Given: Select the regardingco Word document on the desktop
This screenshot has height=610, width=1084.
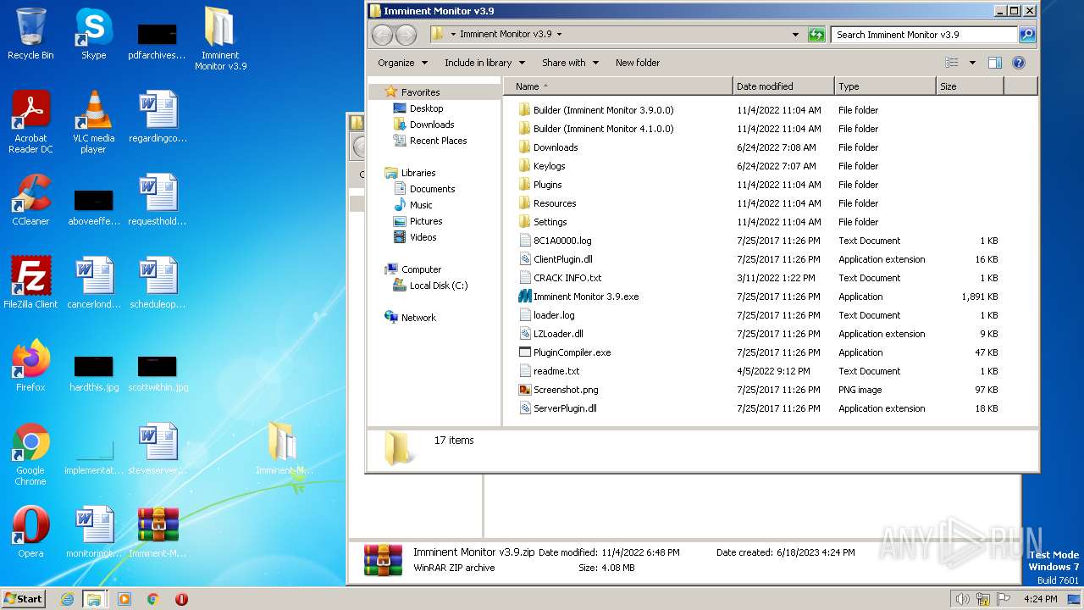Looking at the screenshot, I should [x=158, y=117].
